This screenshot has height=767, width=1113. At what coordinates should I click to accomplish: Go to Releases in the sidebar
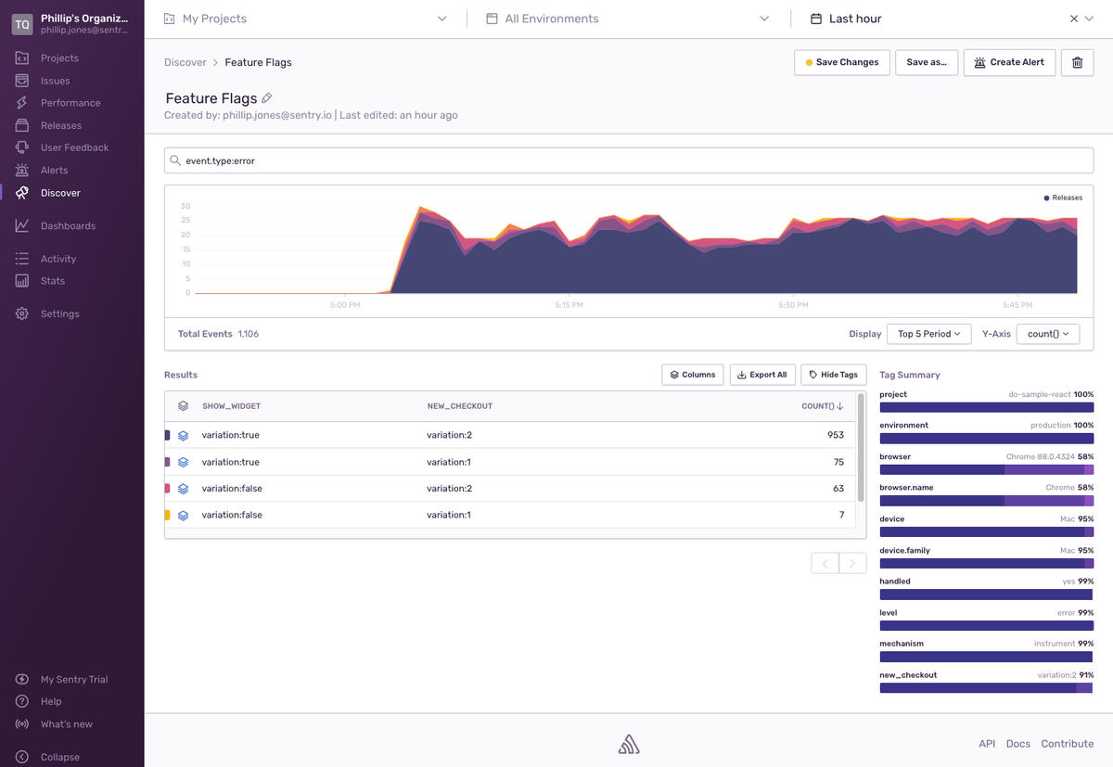point(60,125)
